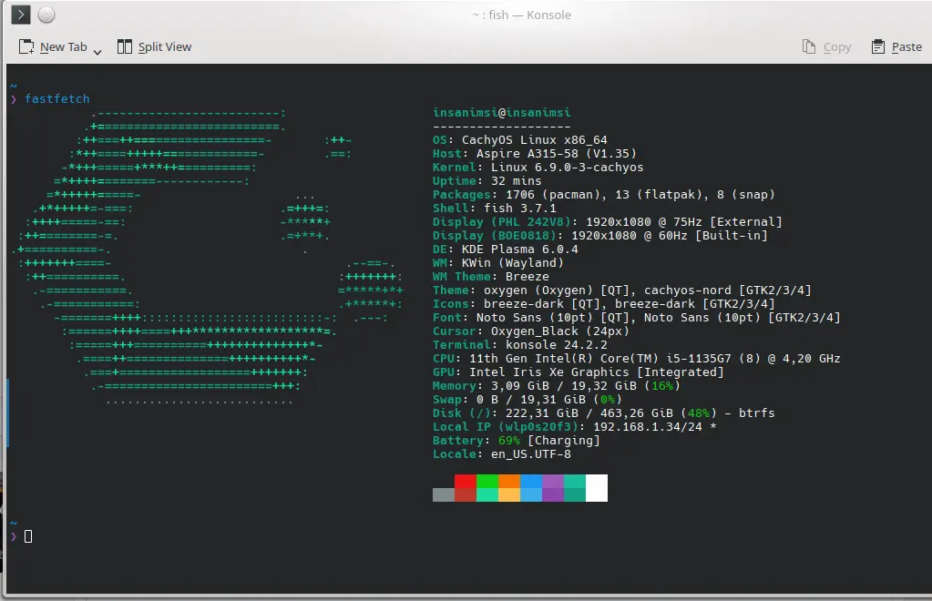Click the Terminal line konsole 24.2.2

(520, 344)
